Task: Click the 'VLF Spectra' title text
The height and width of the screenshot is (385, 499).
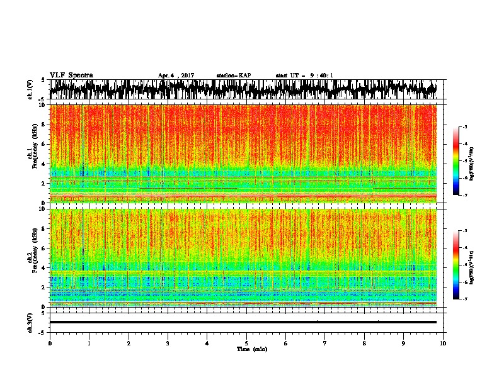Action: point(71,75)
